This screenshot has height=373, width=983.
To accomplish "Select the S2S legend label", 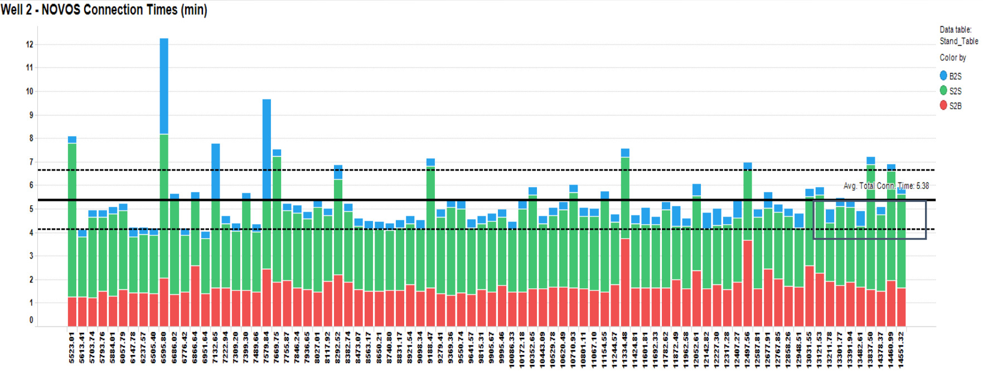I will click(956, 91).
